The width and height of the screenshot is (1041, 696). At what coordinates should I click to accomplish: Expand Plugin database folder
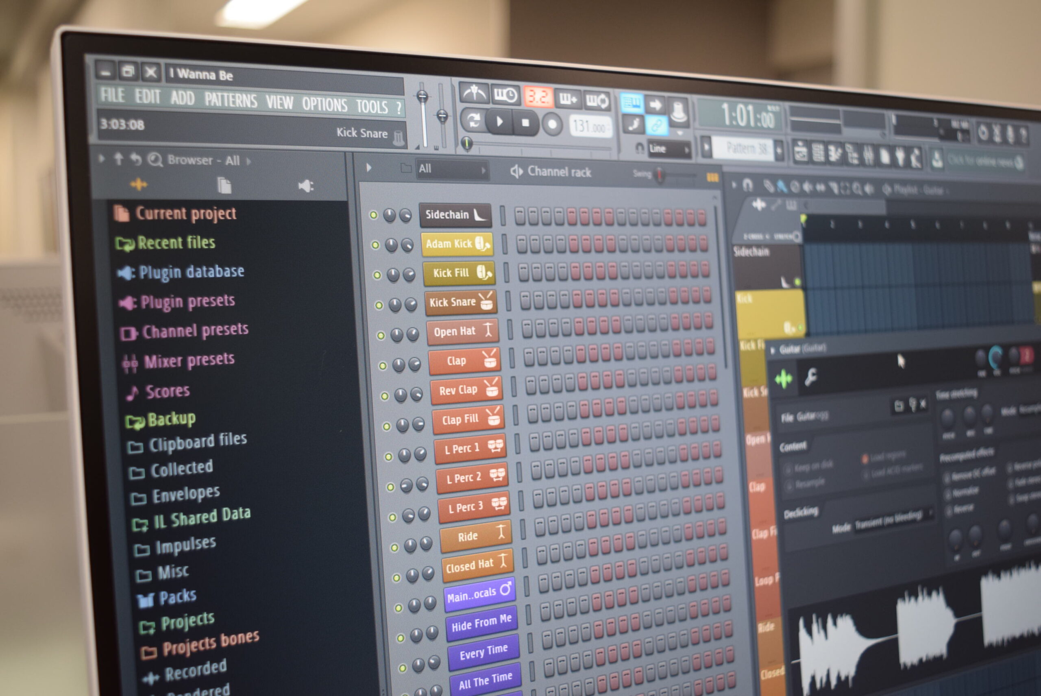pos(181,272)
